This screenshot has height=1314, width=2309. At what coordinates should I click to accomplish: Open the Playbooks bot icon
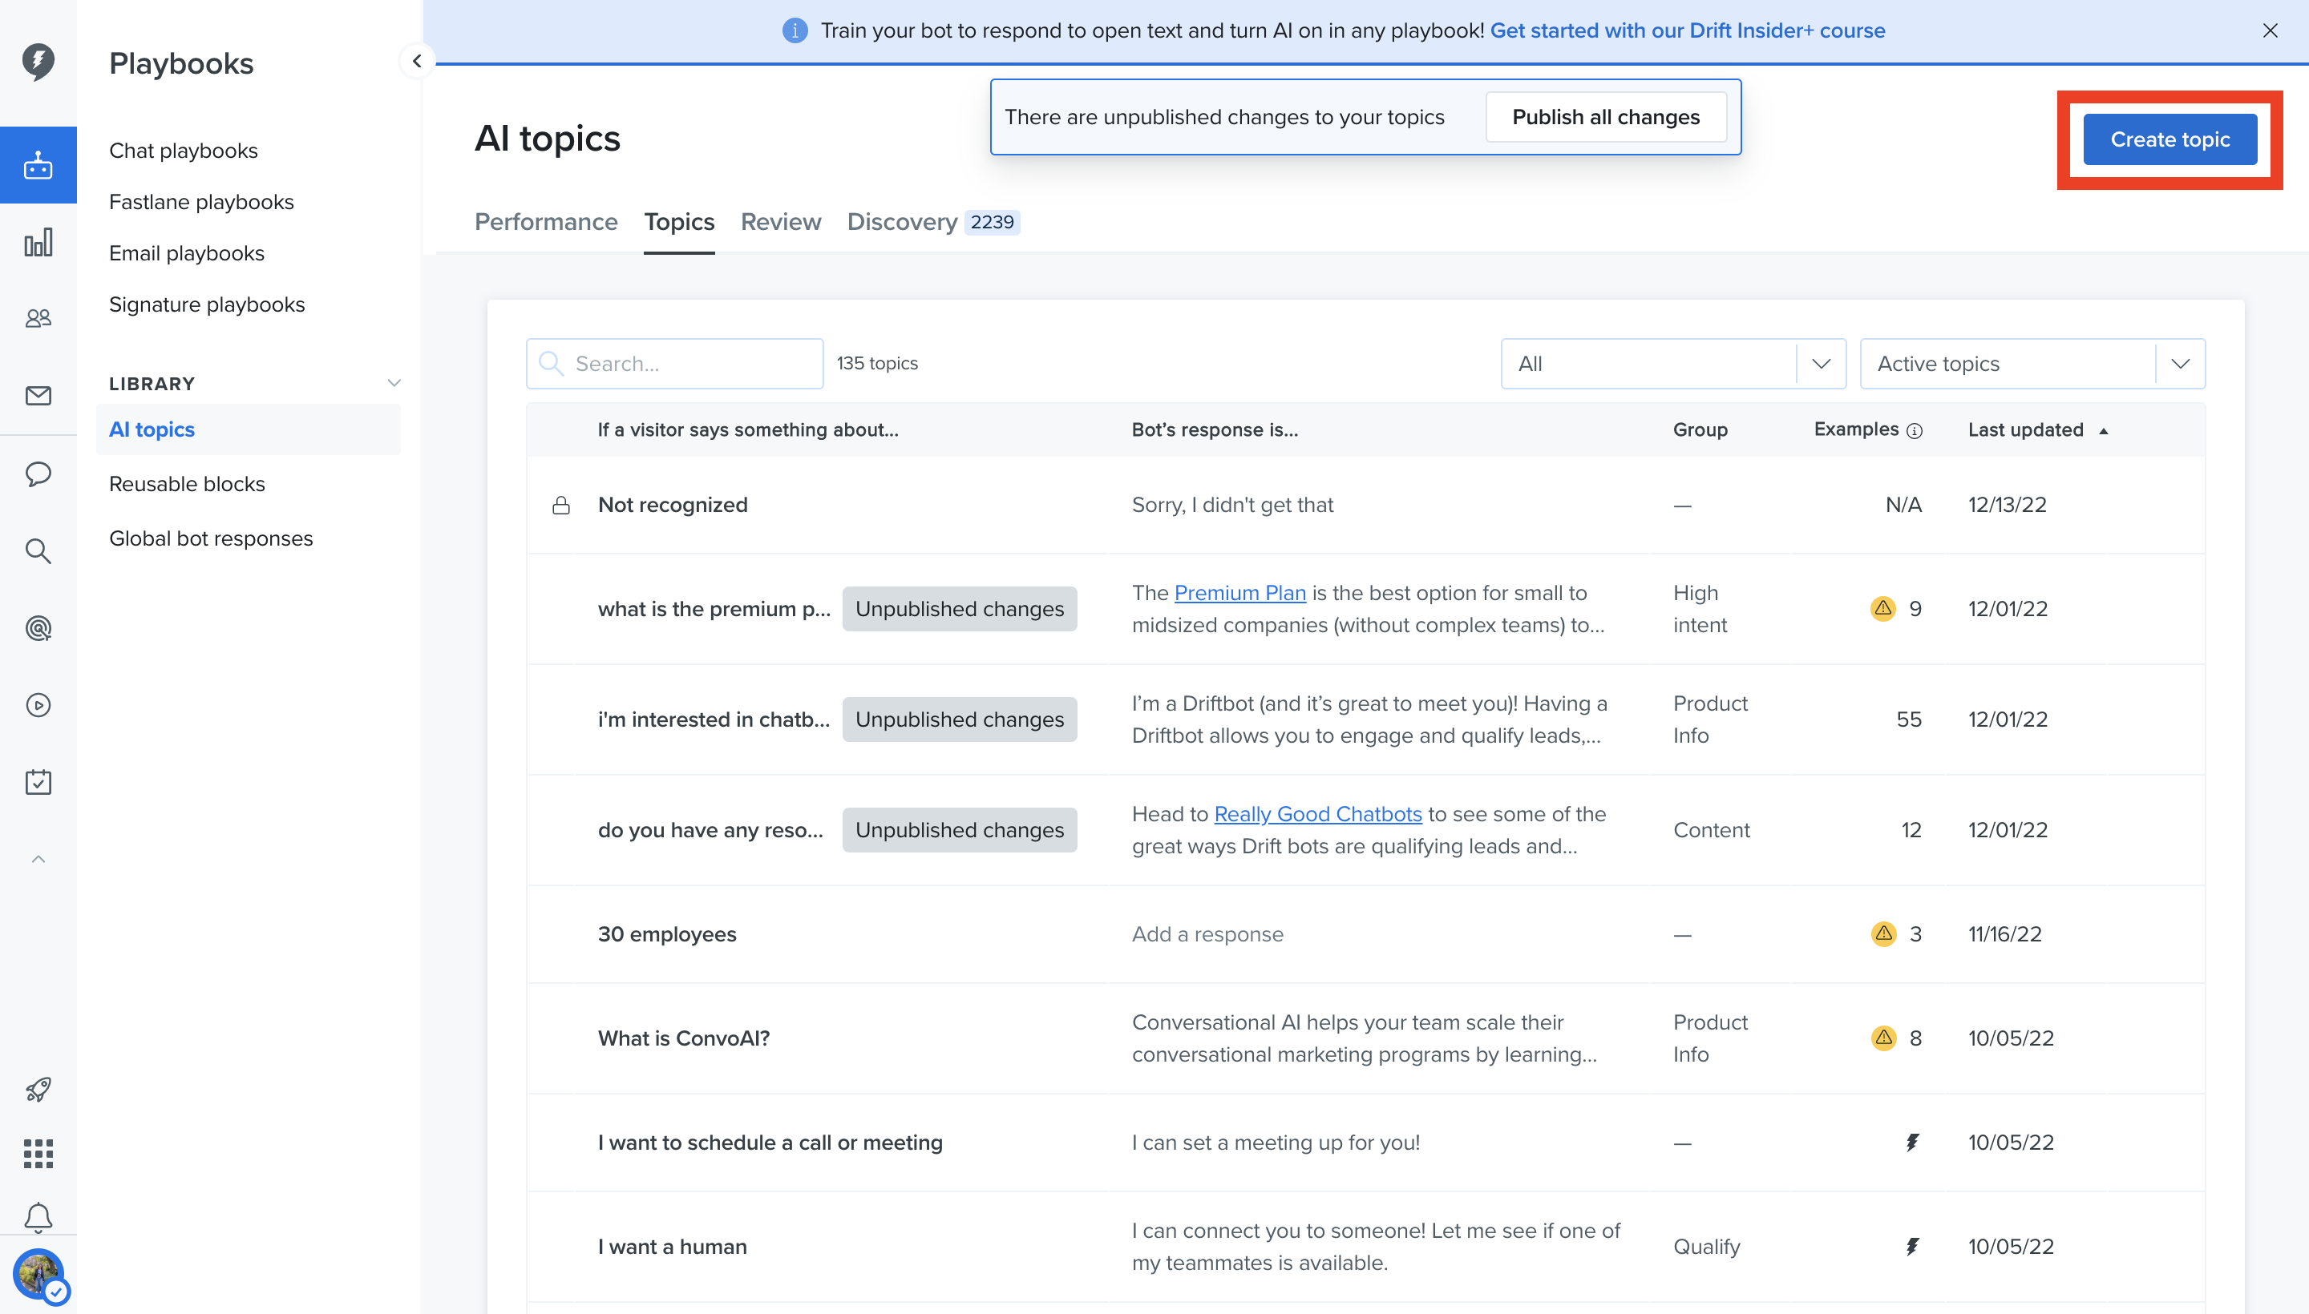click(x=38, y=165)
